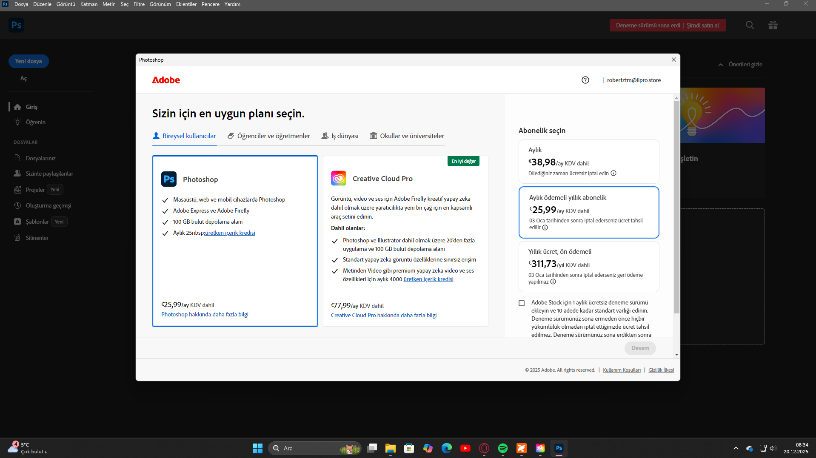The height and width of the screenshot is (458, 816).
Task: Open the search magnifier in Photoshop header
Action: coord(750,25)
